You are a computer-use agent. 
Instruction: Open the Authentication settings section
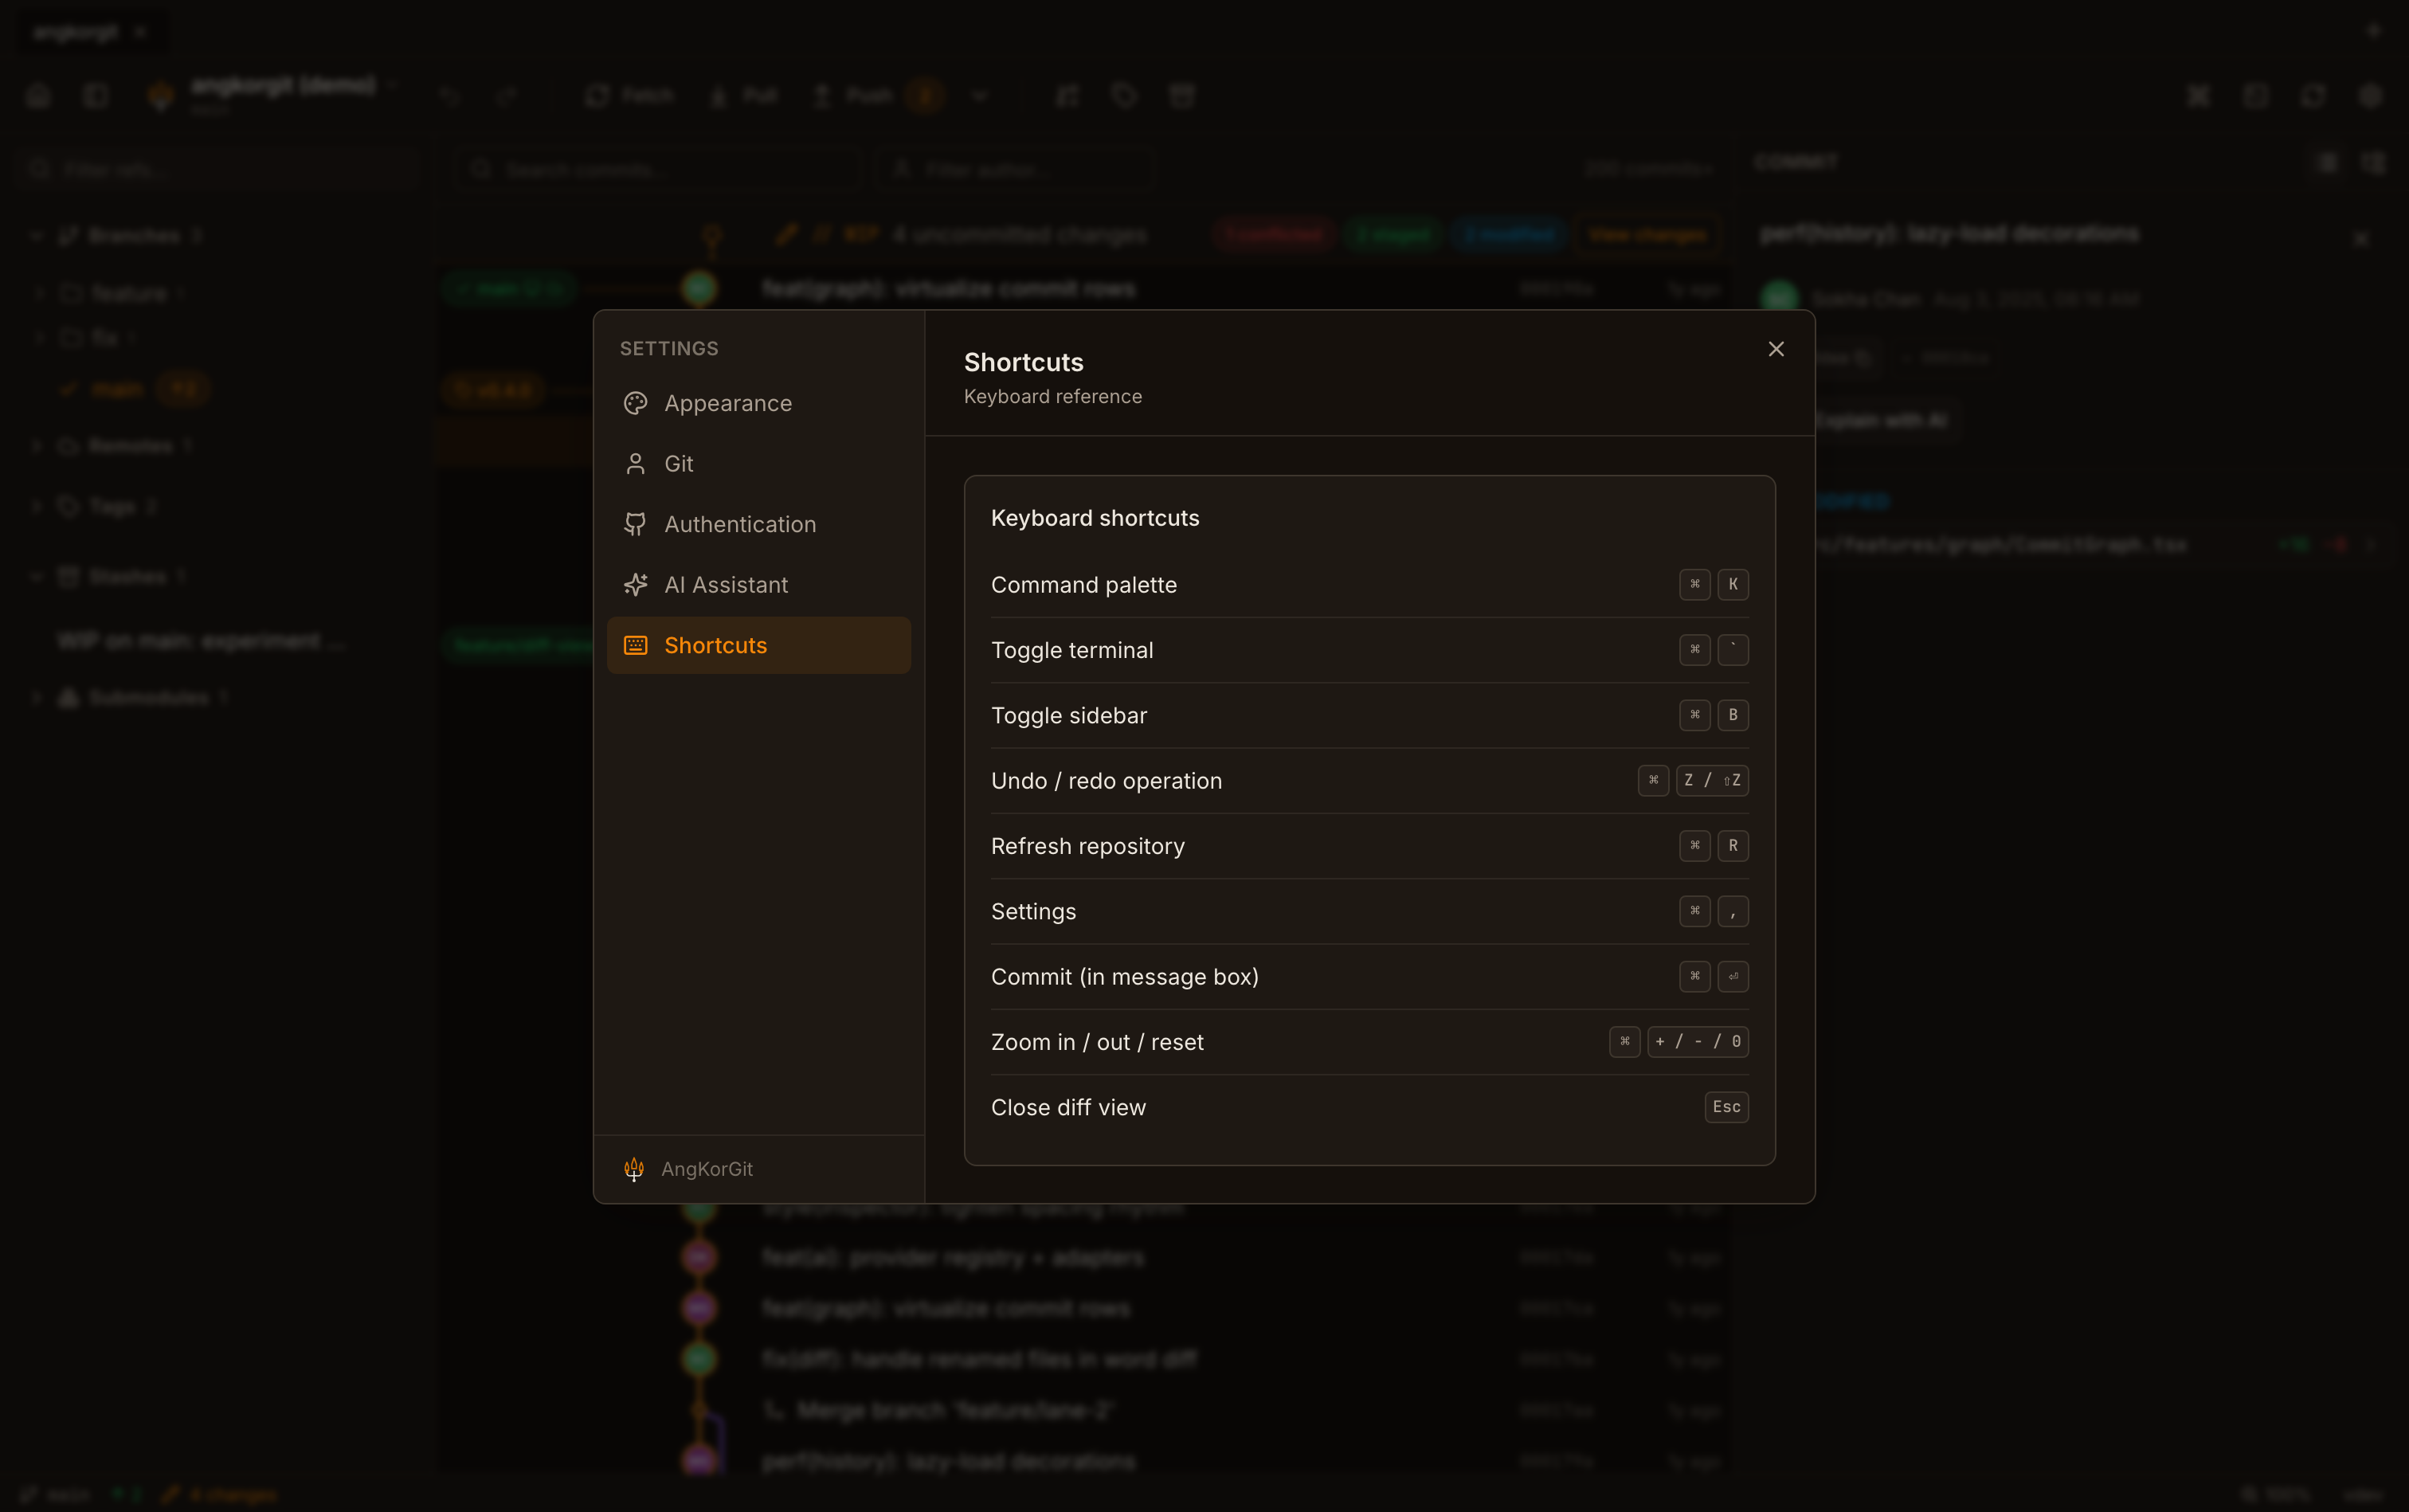coord(759,524)
